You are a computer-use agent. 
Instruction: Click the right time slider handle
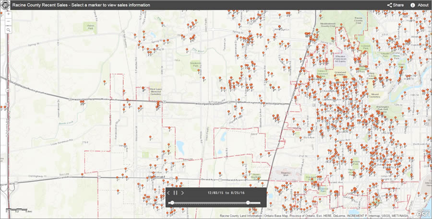[248, 203]
